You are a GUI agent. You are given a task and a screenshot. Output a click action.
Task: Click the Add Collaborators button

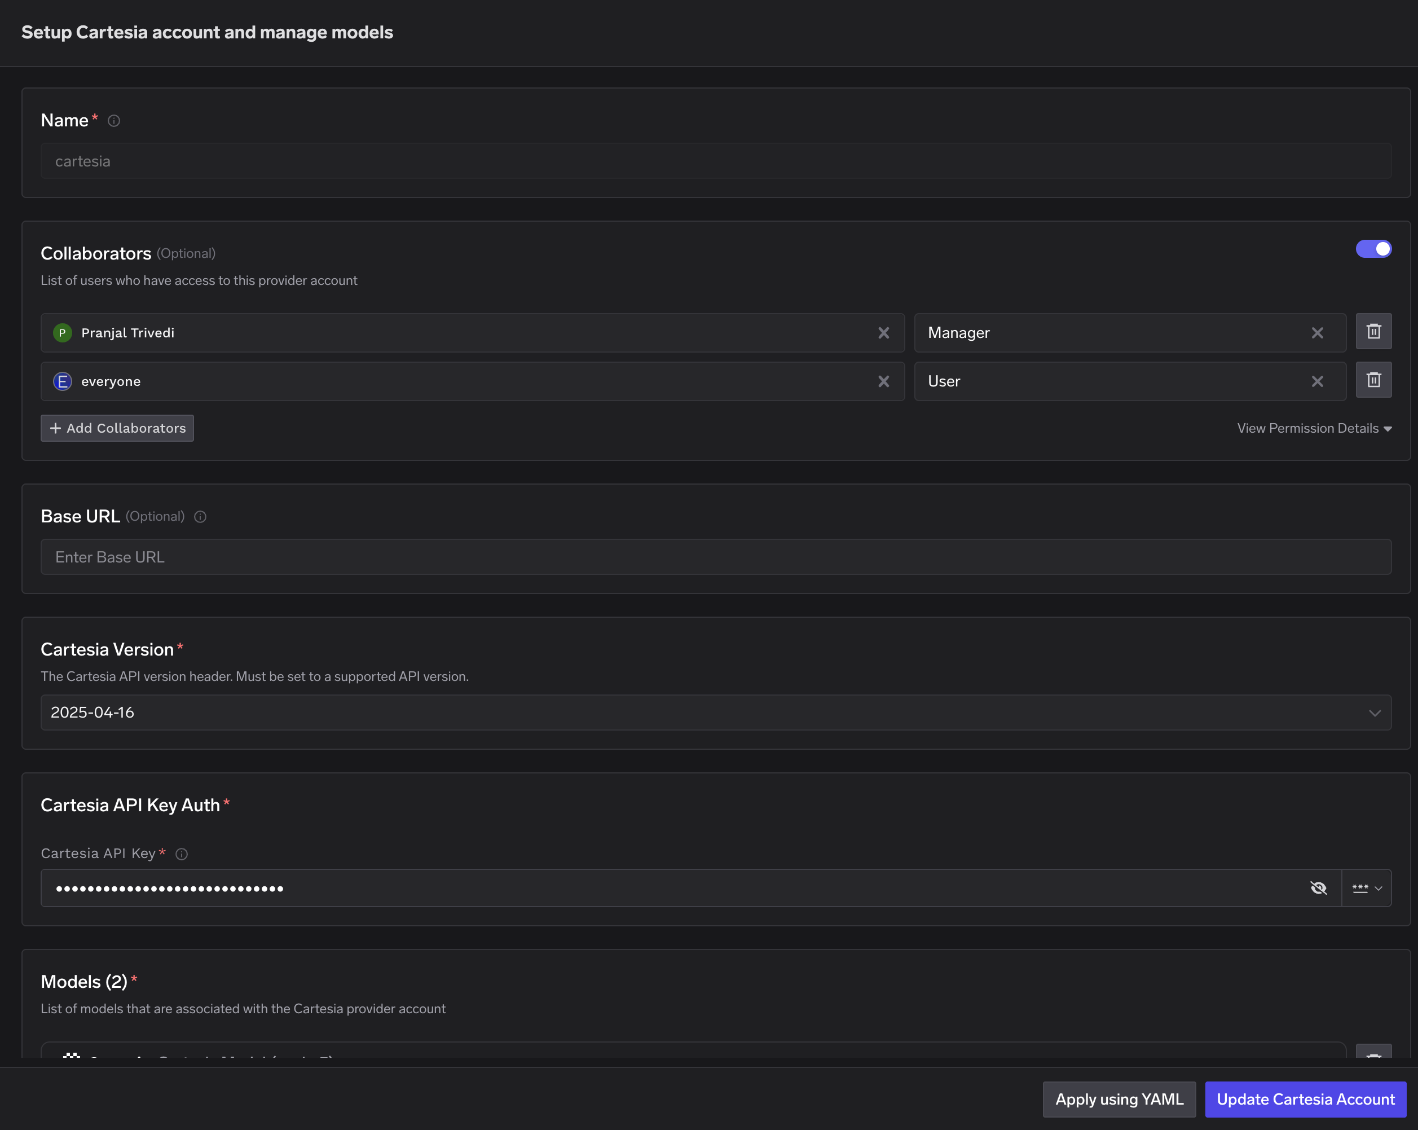116,428
